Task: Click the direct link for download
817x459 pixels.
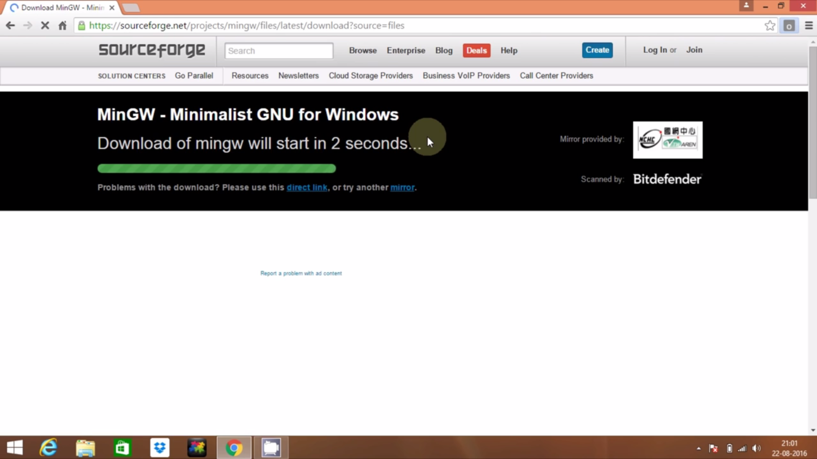Action: [307, 187]
